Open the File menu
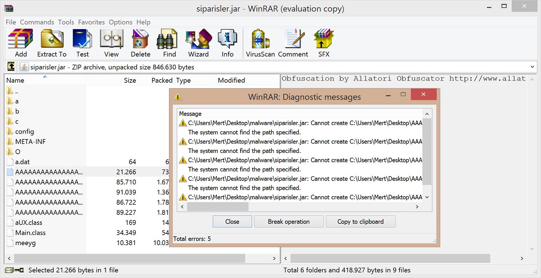The height and width of the screenshot is (278, 541). (11, 22)
